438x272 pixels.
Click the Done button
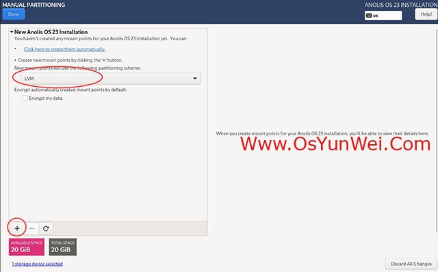[x=14, y=14]
